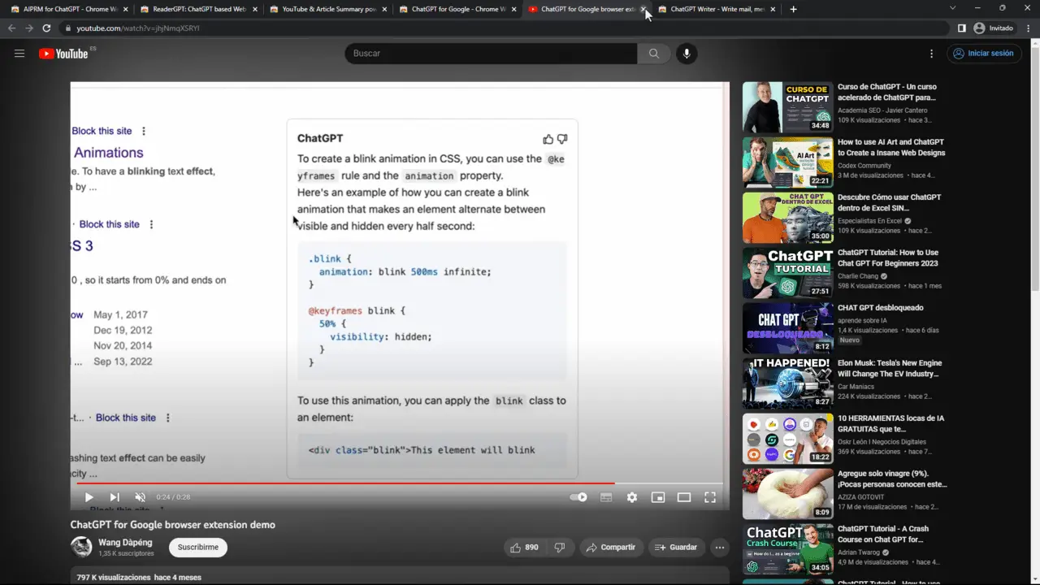This screenshot has height=585, width=1040.
Task: Open a new browser tab
Action: tap(794, 9)
